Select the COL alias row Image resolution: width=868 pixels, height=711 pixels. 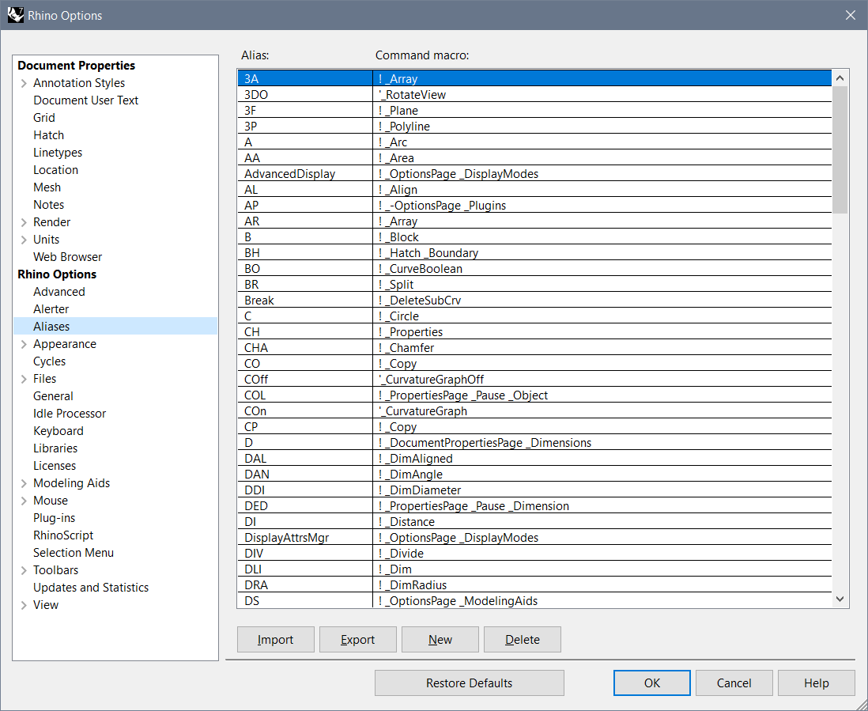[x=305, y=395]
